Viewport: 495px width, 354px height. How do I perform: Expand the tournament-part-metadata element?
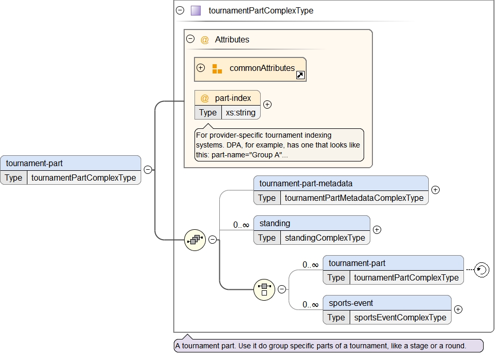pos(436,190)
